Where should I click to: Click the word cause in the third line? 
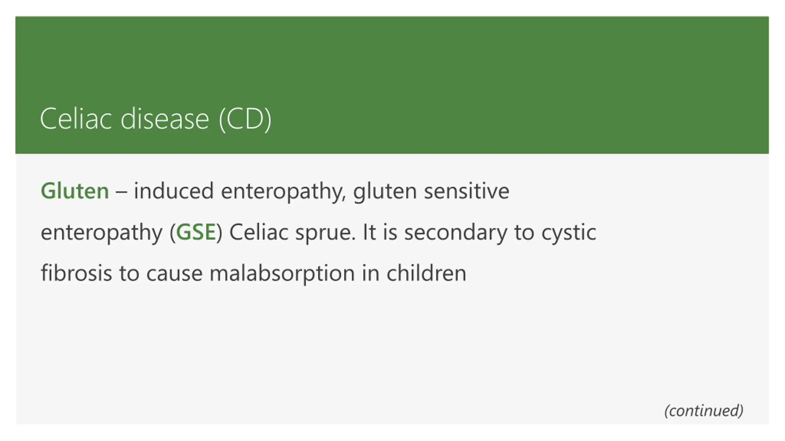[x=174, y=274]
